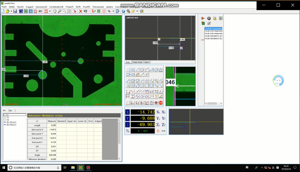Image resolution: width=300 pixels, height=172 pixels.
Task: Click the program list horizontal scrollbar
Action: 214,104
